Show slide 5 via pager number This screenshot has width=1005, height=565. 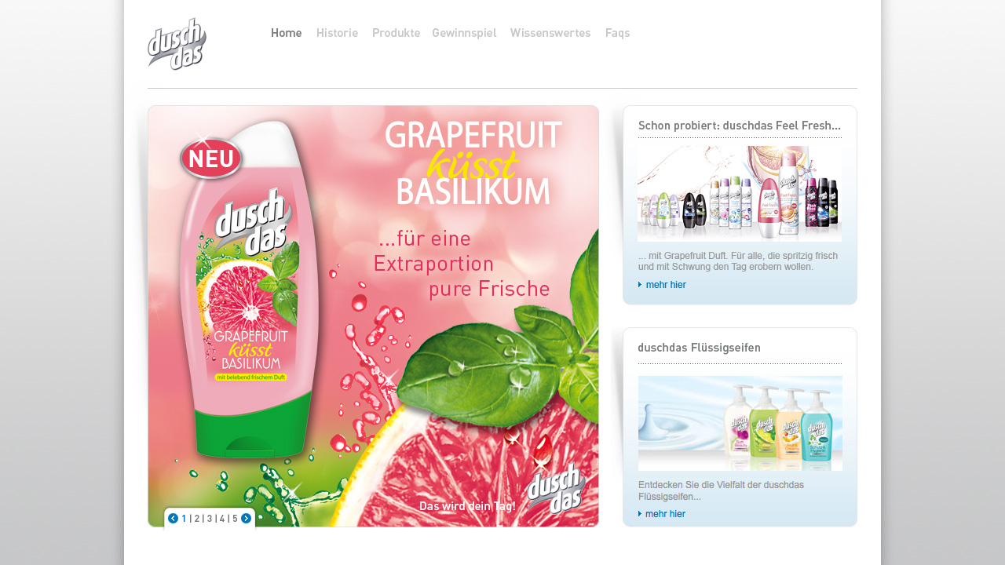(235, 519)
